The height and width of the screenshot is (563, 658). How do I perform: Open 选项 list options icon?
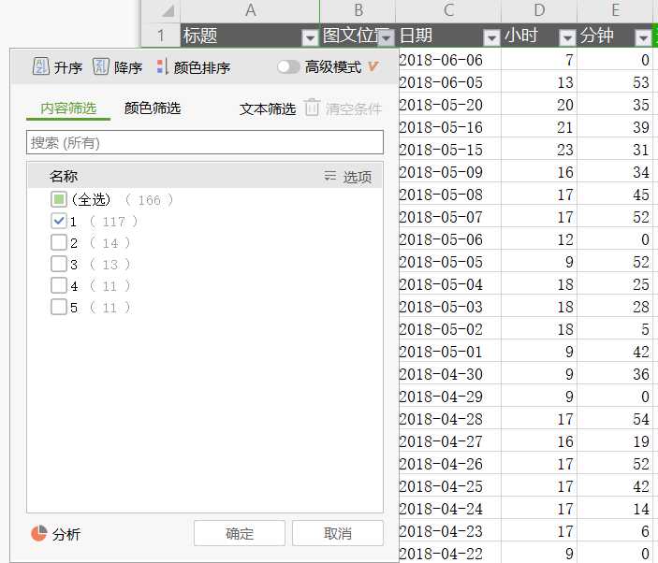tap(329, 176)
